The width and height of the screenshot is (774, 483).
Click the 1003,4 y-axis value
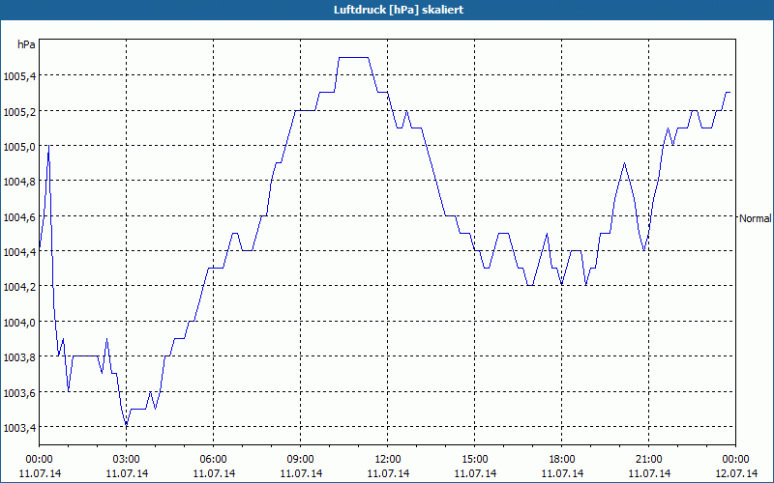coord(18,428)
